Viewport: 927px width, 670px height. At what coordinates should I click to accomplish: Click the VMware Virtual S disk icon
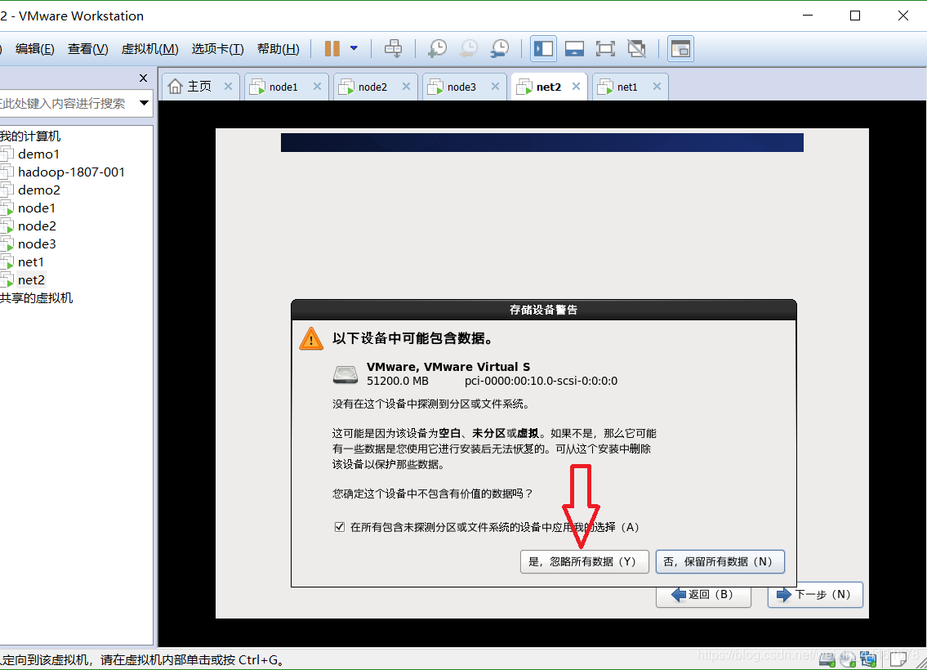click(x=345, y=374)
